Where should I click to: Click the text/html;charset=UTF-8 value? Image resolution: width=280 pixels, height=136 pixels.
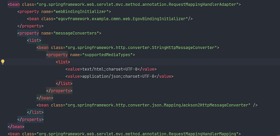(110, 69)
